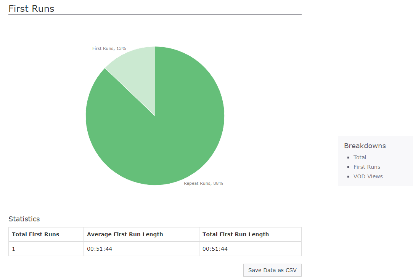
Task: Click the total first runs value 1
Action: pyautogui.click(x=13, y=248)
